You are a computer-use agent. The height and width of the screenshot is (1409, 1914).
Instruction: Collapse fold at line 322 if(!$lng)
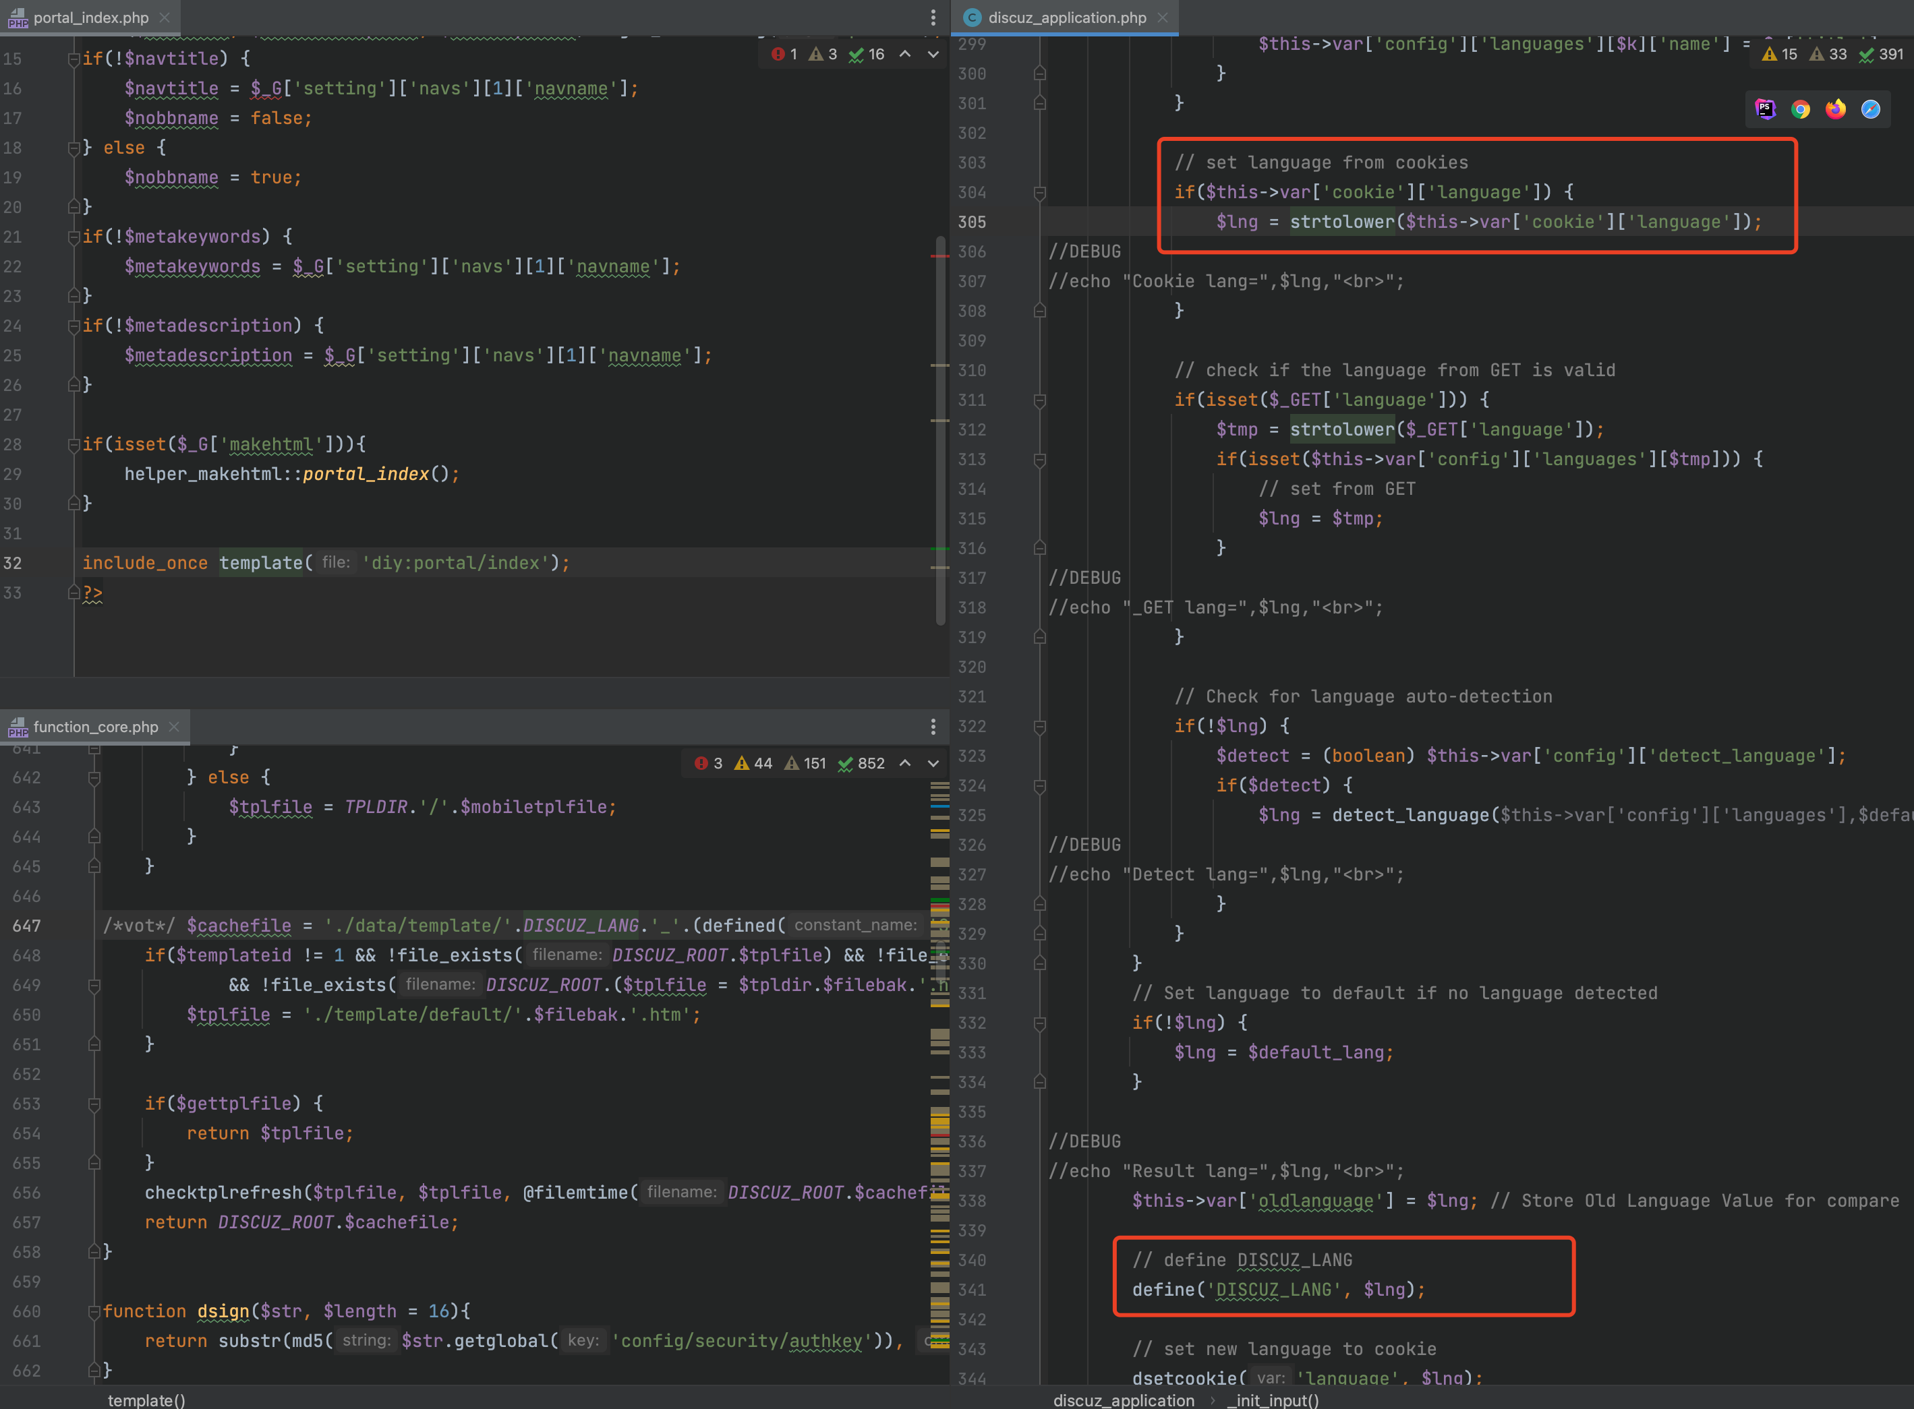click(1039, 727)
